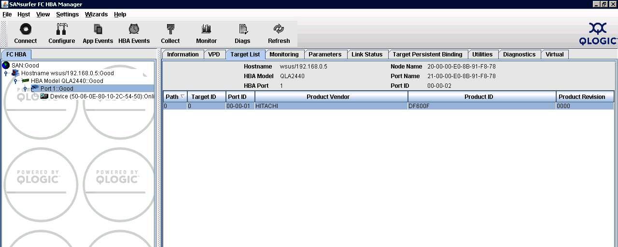The height and width of the screenshot is (247, 618).
Task: Launch Diags from the toolbar
Action: point(243,29)
